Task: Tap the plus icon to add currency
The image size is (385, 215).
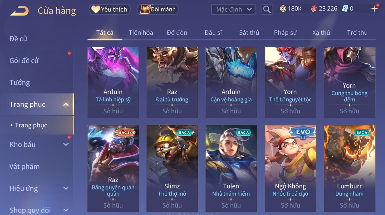Action: [374, 9]
